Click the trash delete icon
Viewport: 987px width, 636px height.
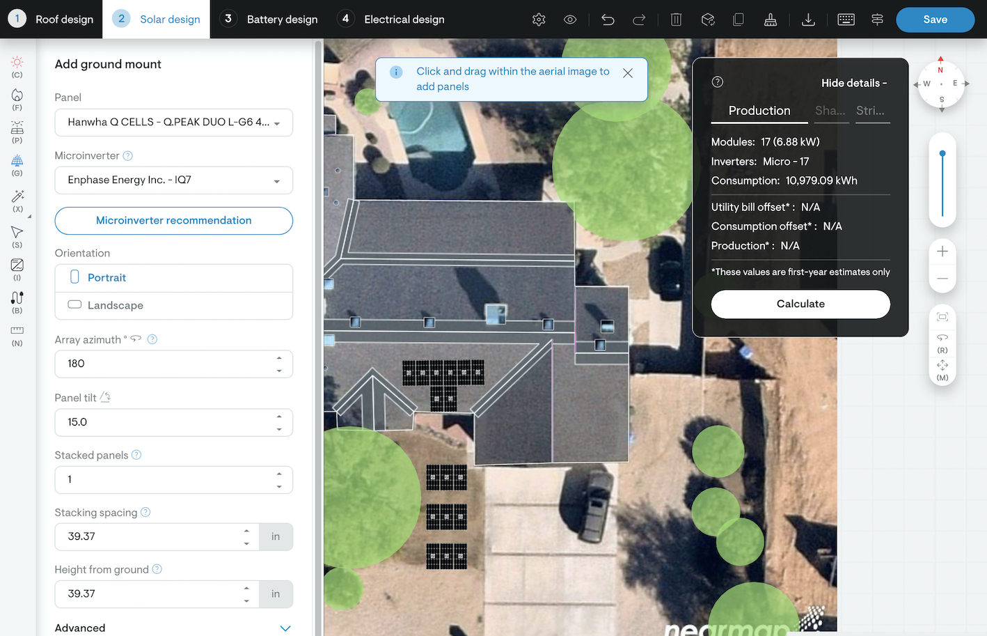coord(676,20)
